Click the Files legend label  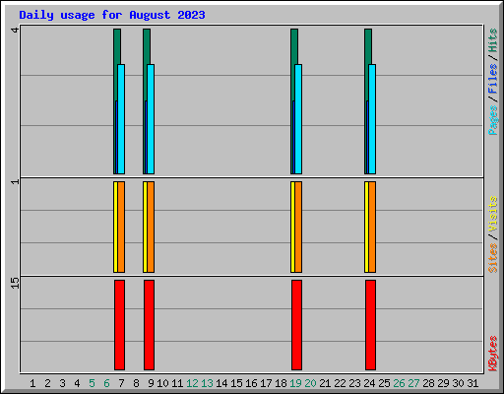tap(493, 79)
